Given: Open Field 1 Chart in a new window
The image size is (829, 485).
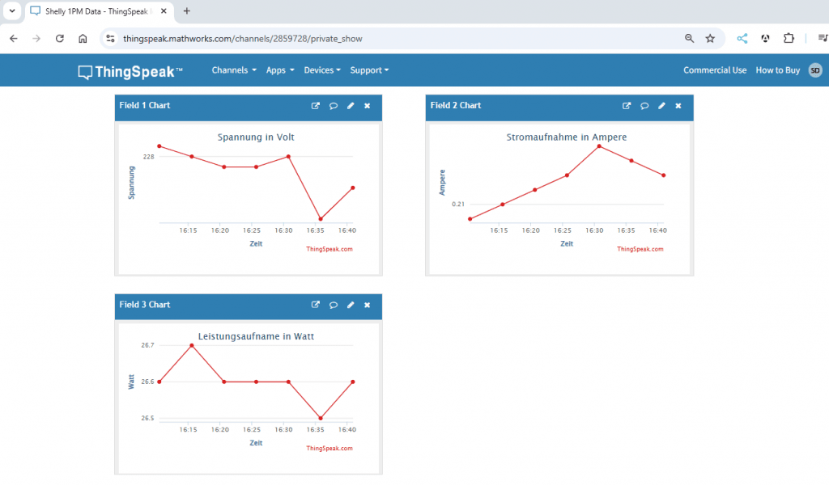Looking at the screenshot, I should [315, 105].
